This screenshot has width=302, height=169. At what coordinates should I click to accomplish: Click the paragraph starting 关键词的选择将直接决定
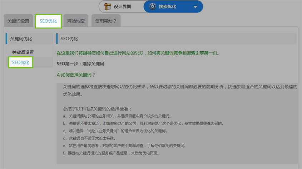click(179, 87)
